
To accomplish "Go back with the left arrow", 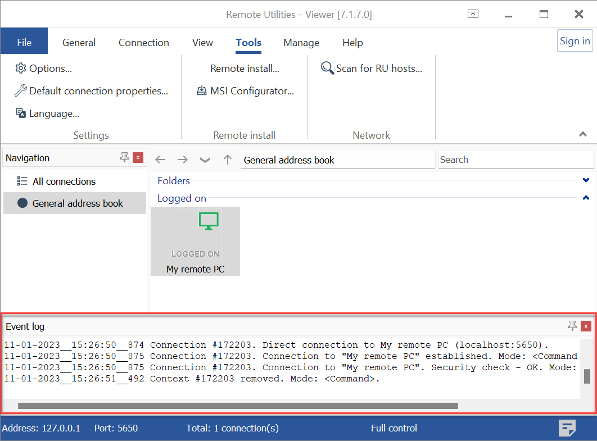I will click(161, 160).
